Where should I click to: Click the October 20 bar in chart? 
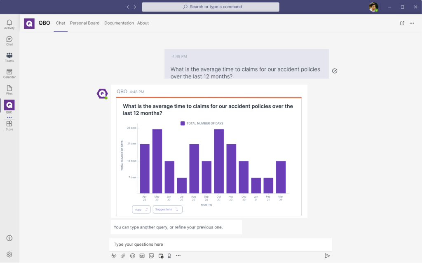click(219, 161)
